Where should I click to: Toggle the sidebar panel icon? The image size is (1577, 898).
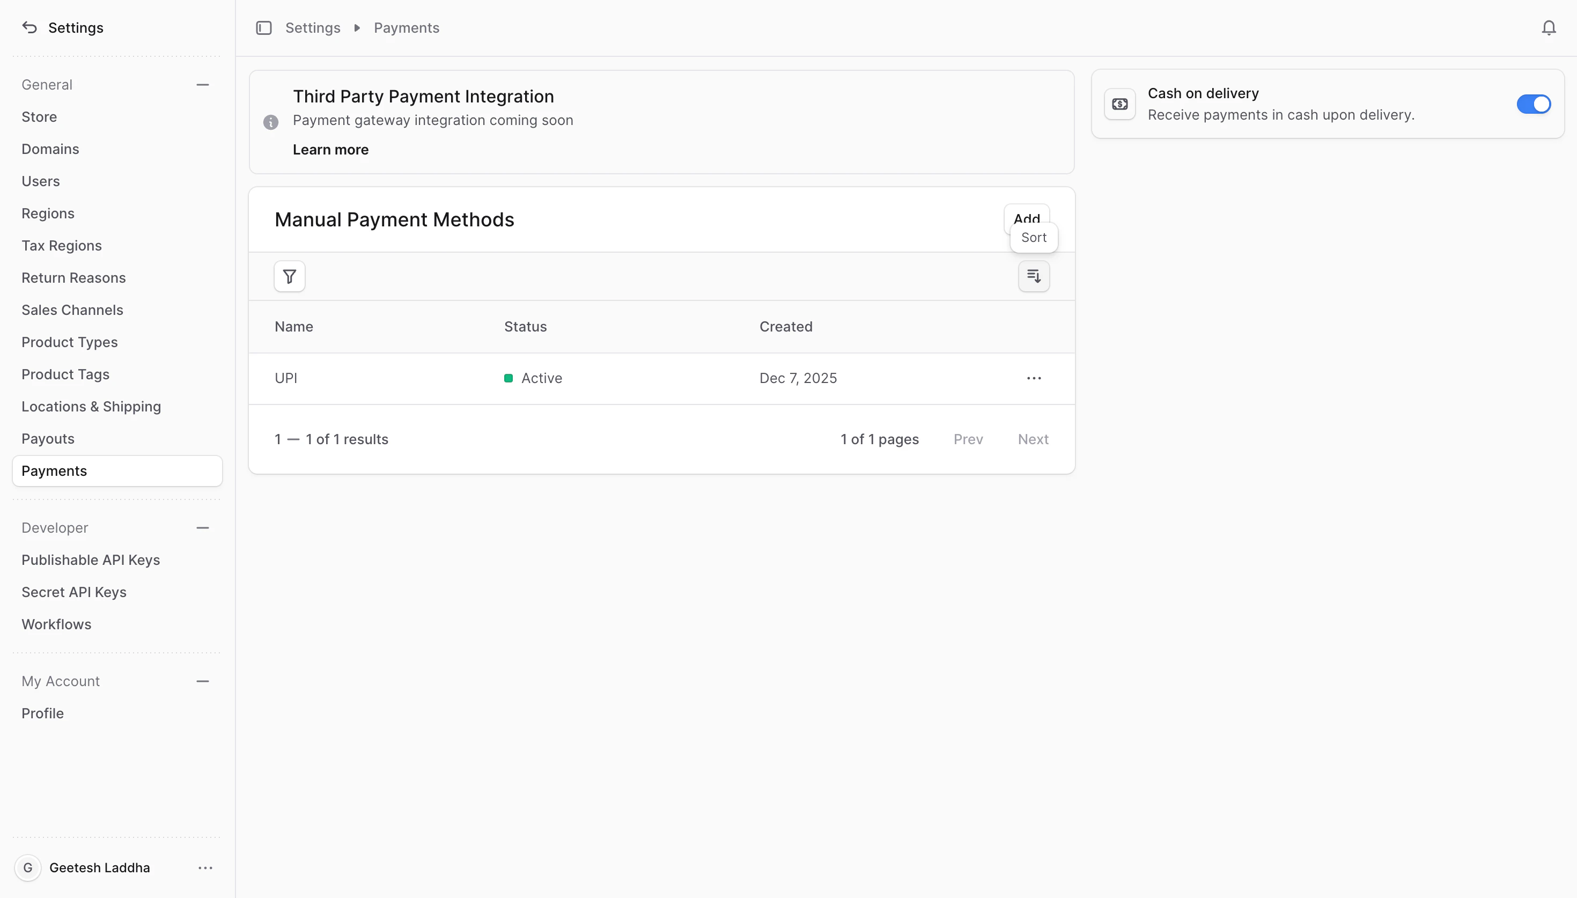point(264,28)
